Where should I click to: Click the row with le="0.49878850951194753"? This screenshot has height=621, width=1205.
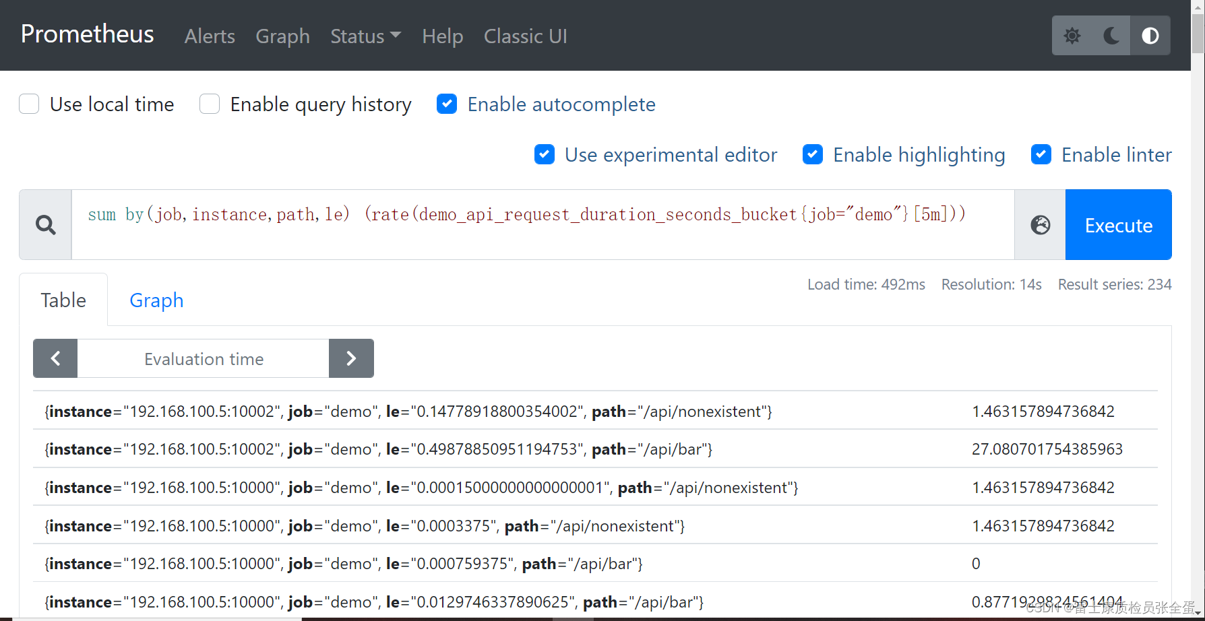point(595,449)
